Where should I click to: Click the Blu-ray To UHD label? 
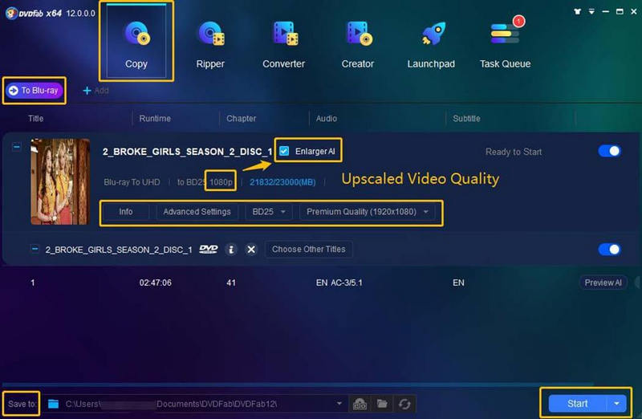(132, 182)
